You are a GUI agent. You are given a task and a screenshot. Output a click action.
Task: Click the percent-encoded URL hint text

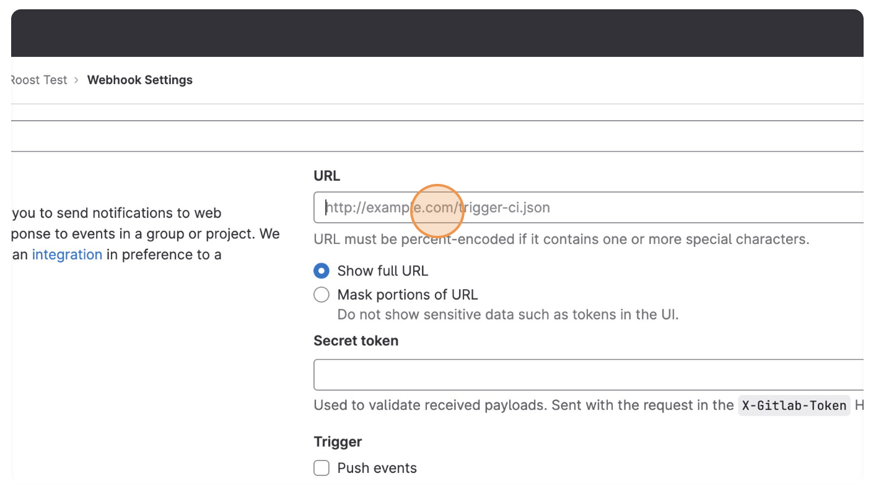pos(561,239)
